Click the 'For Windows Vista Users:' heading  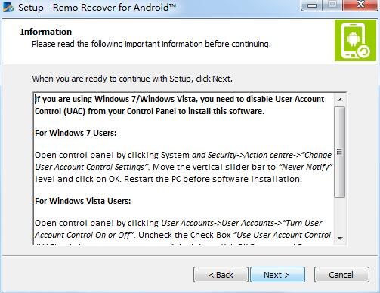82,201
